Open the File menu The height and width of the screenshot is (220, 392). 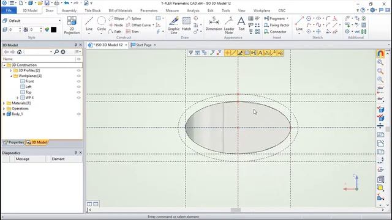(9, 10)
